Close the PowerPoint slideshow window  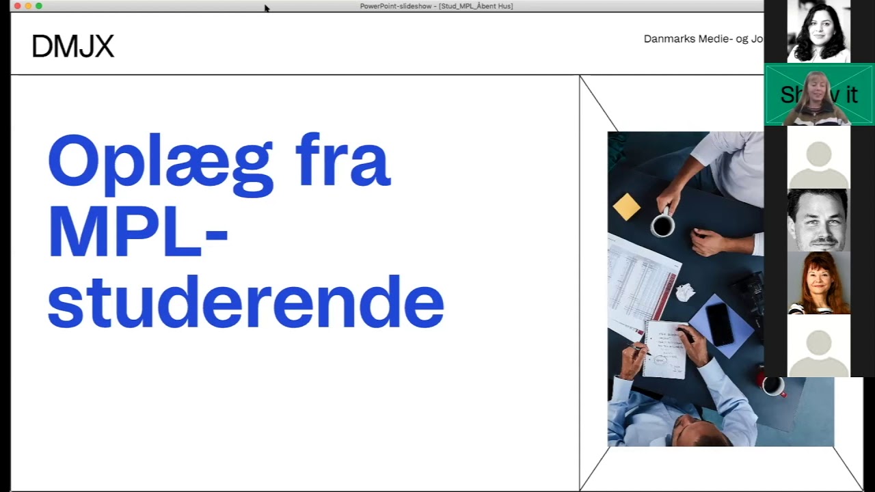coord(17,6)
